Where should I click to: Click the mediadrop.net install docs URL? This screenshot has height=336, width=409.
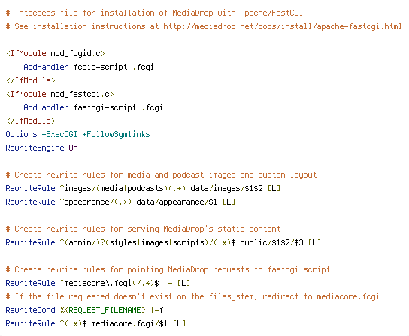[283, 26]
